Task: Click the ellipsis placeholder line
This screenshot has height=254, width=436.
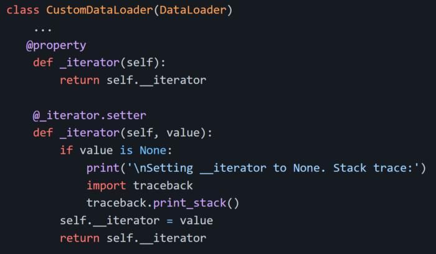Action: coord(43,29)
